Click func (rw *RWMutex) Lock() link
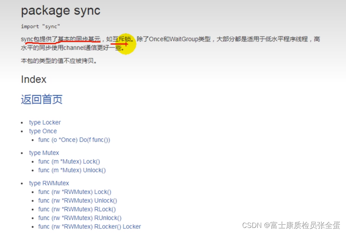This screenshot has width=346, height=233. click(x=75, y=192)
